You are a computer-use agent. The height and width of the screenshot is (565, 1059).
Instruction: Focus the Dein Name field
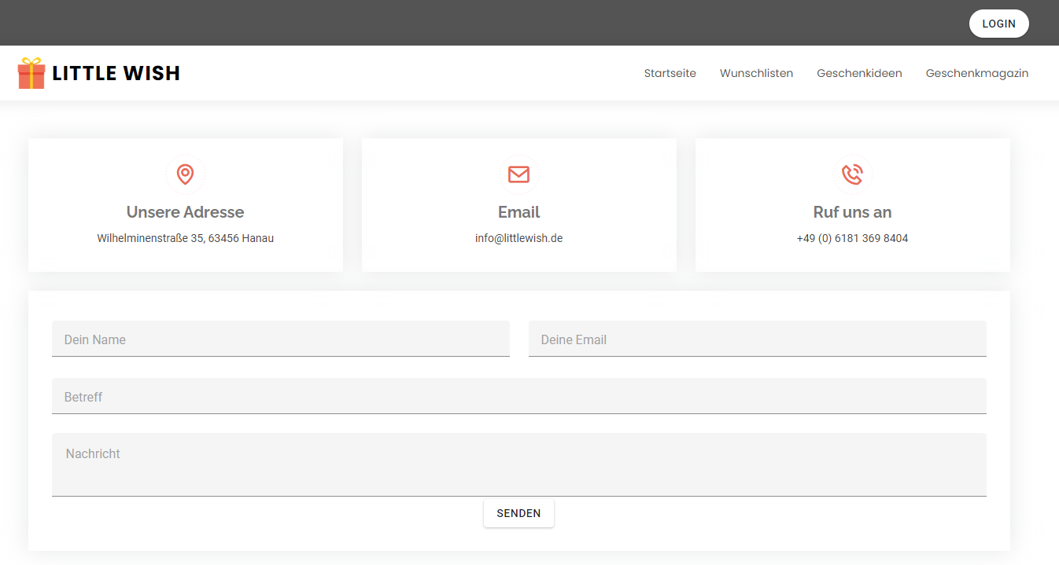click(x=280, y=339)
